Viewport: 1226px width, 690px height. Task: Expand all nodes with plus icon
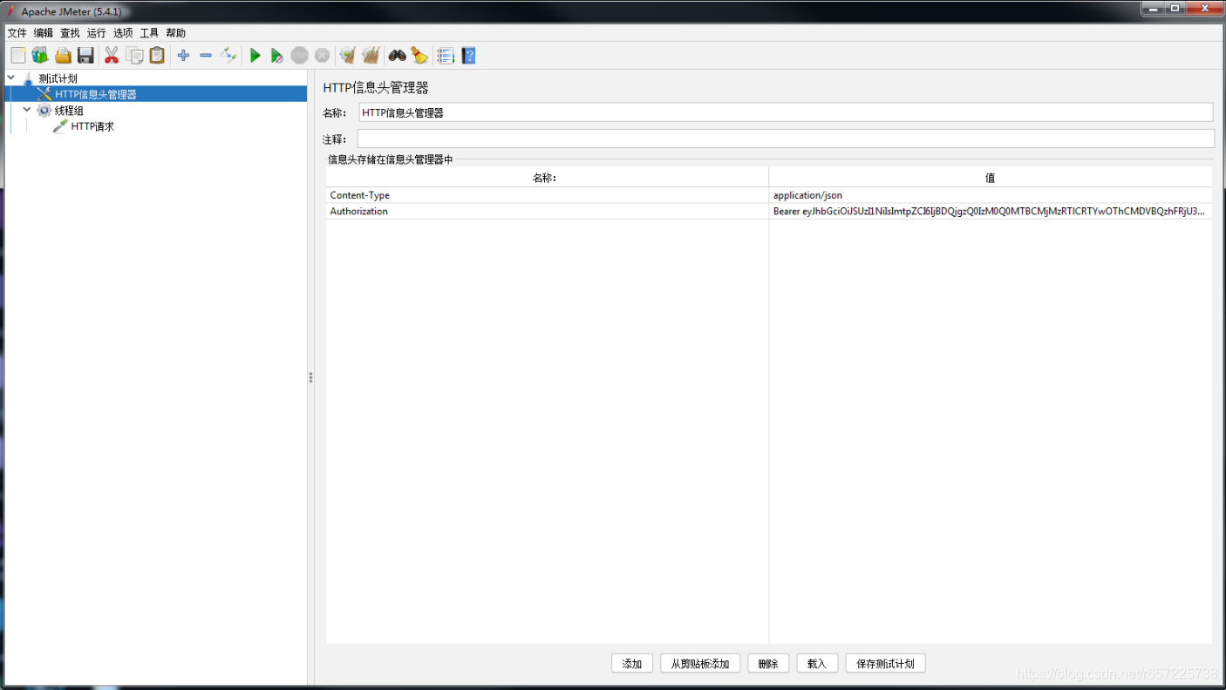[x=183, y=56]
